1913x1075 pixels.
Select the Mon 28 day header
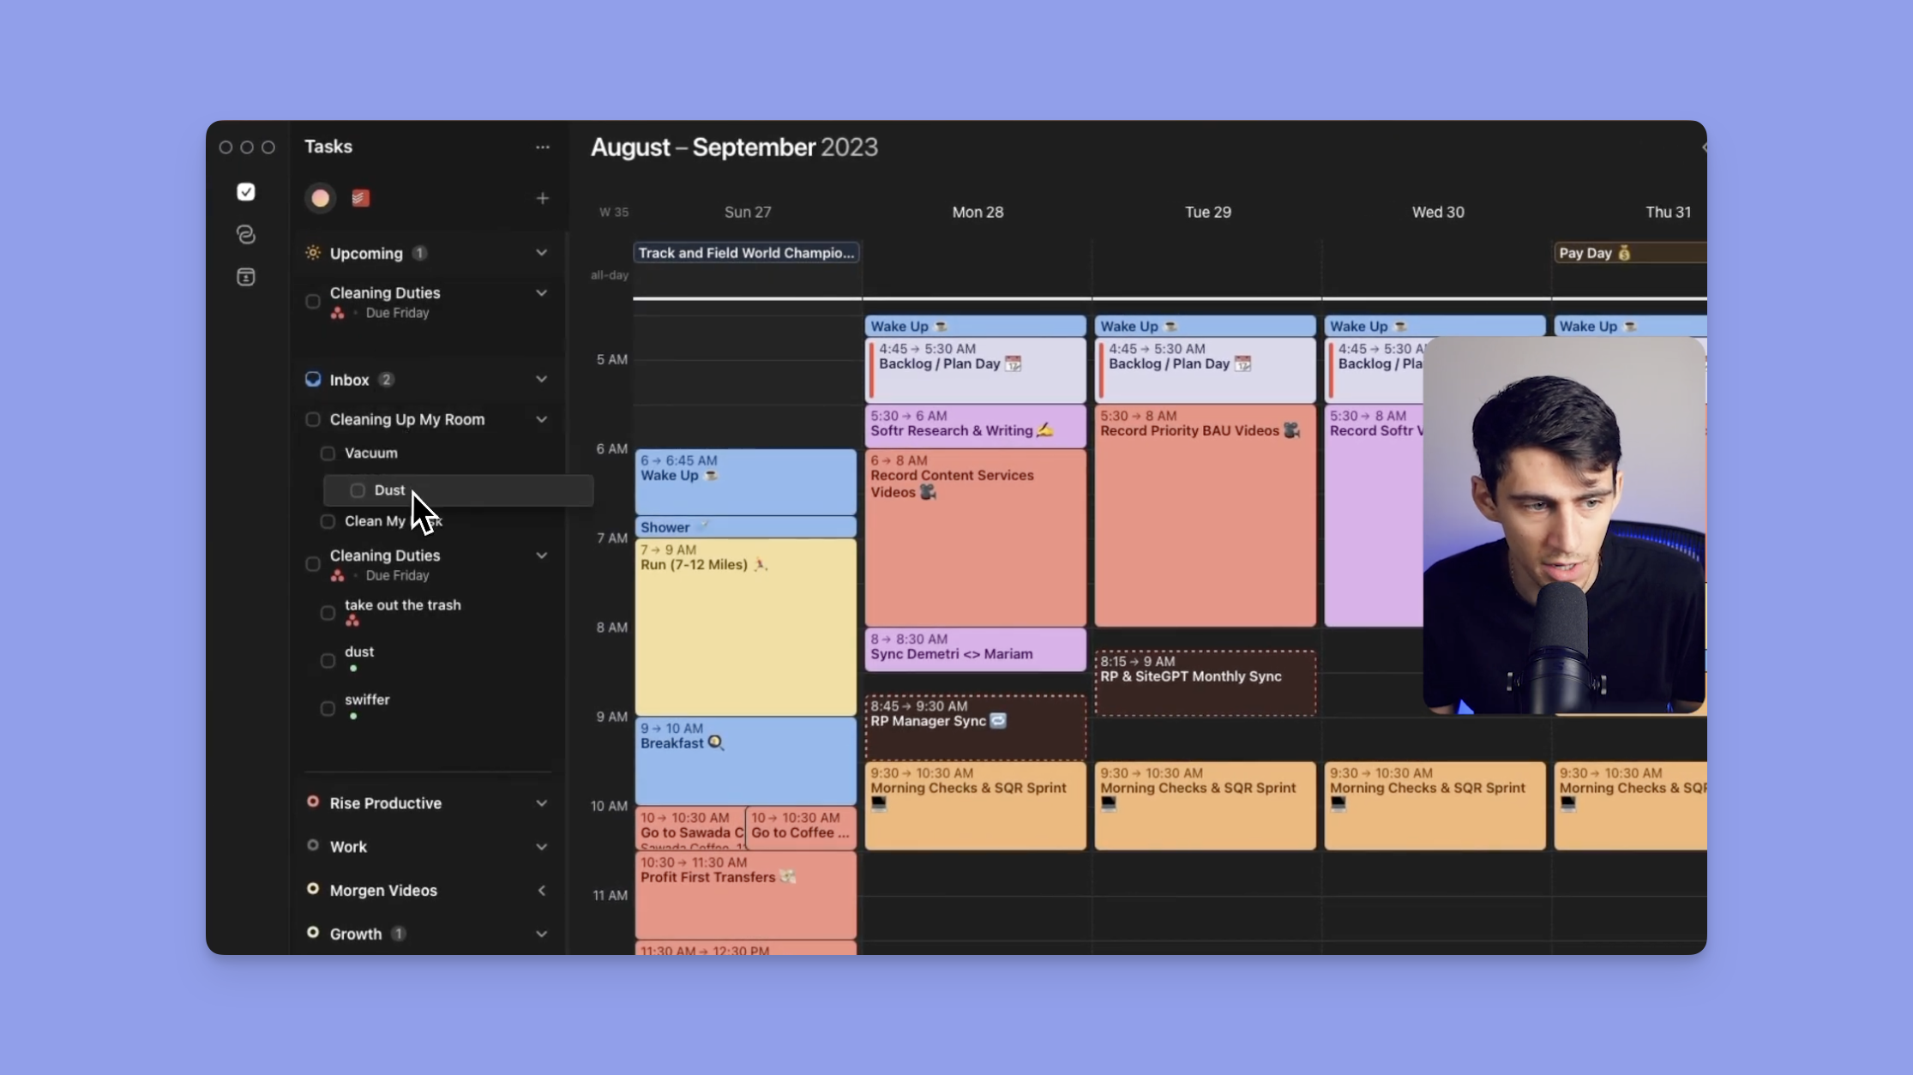pyautogui.click(x=978, y=212)
